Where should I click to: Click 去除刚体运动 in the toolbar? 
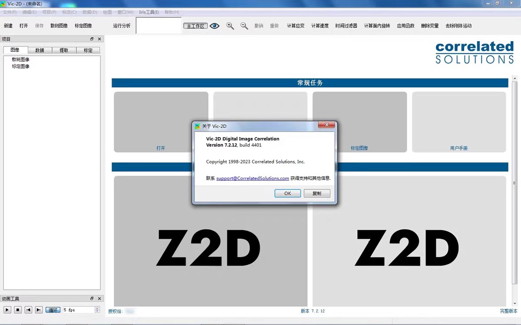pos(458,26)
